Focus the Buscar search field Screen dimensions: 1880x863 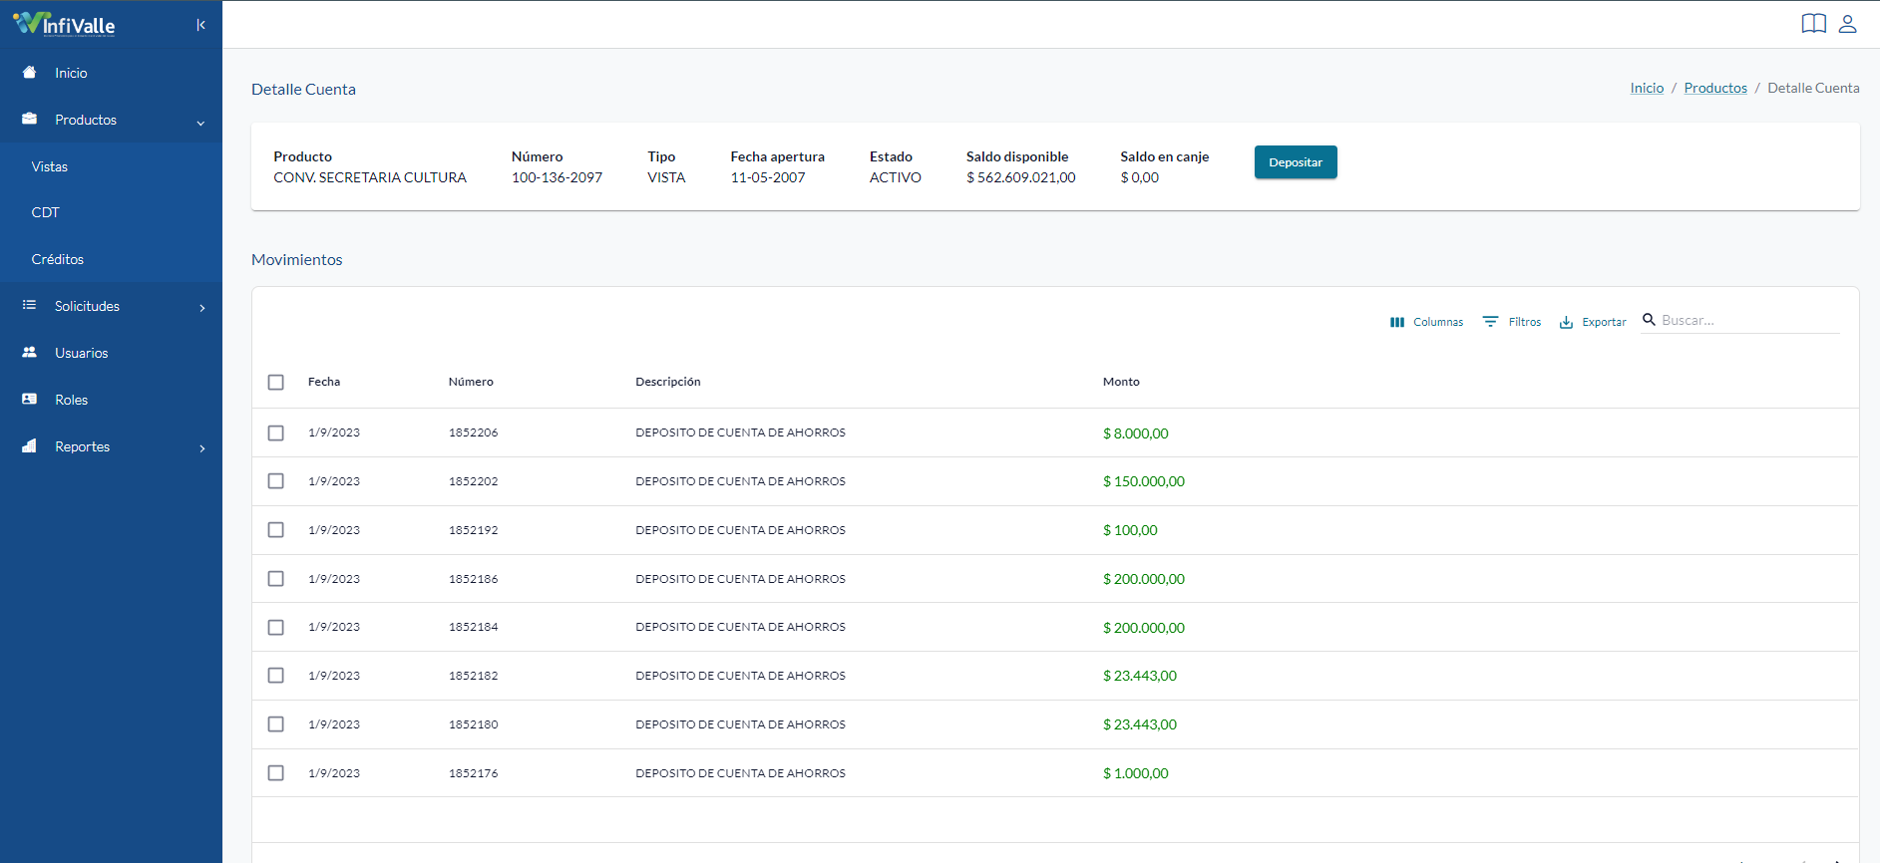1749,320
